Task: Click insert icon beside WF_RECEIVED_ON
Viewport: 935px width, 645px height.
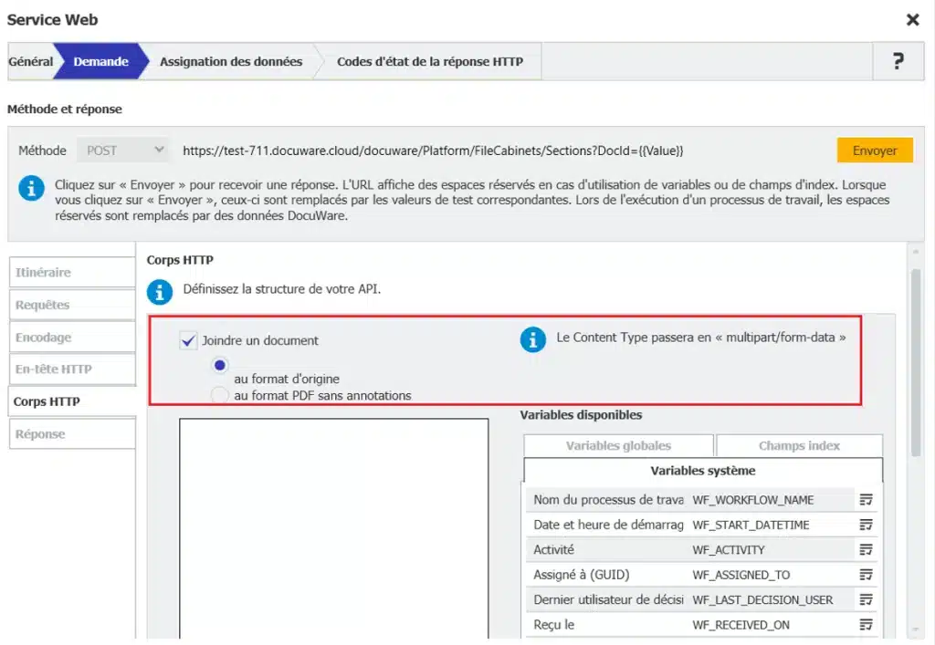Action: click(866, 624)
